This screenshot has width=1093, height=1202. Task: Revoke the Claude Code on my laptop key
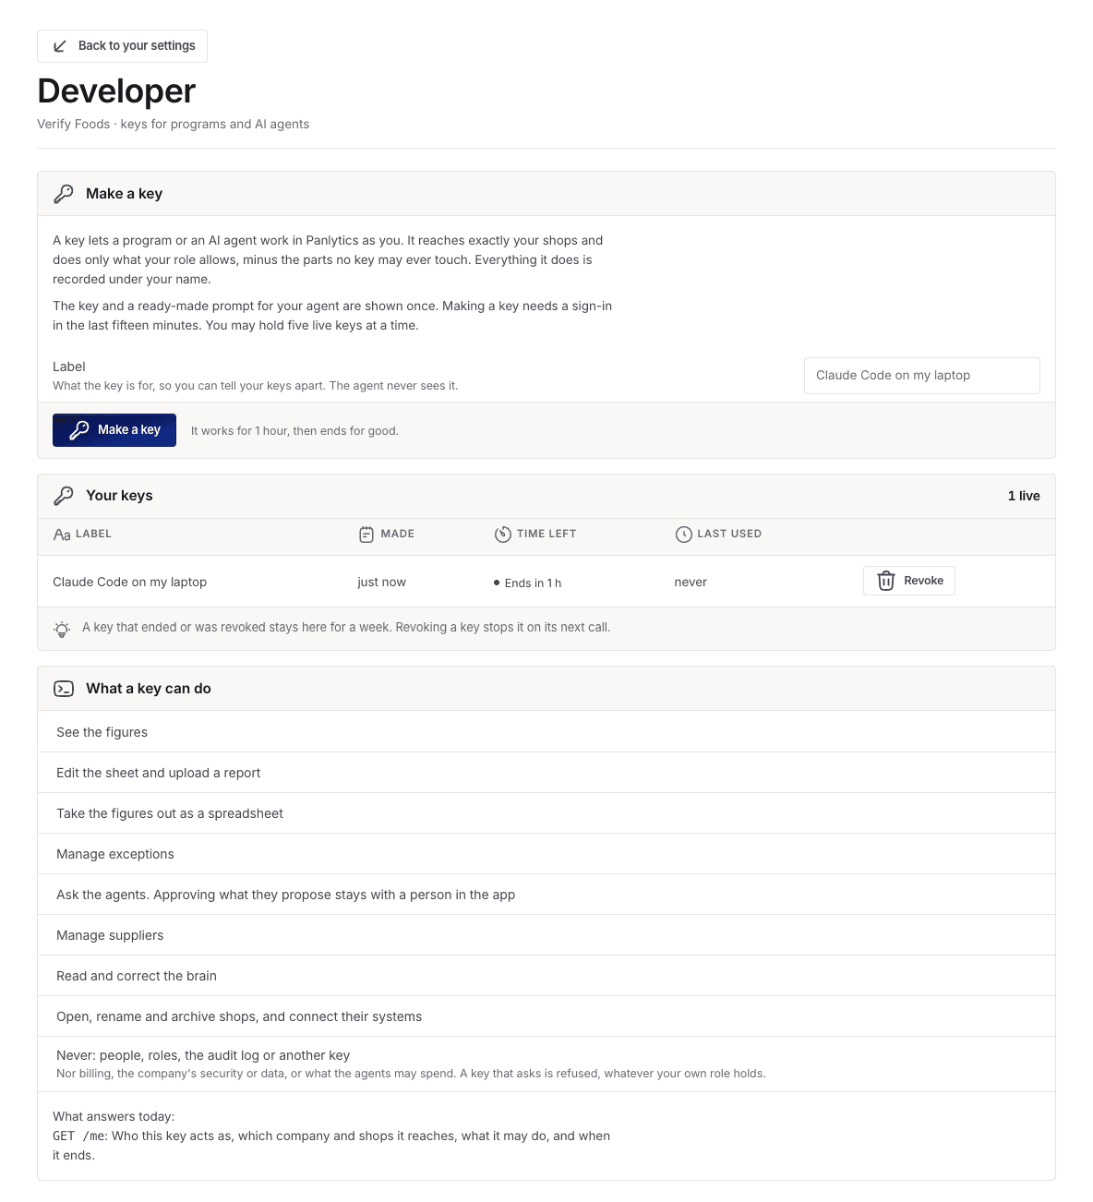coord(909,581)
